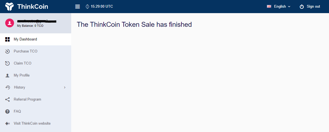This screenshot has width=329, height=132.
Task: Open Purchase TCO from the sidebar
Action: click(36, 51)
